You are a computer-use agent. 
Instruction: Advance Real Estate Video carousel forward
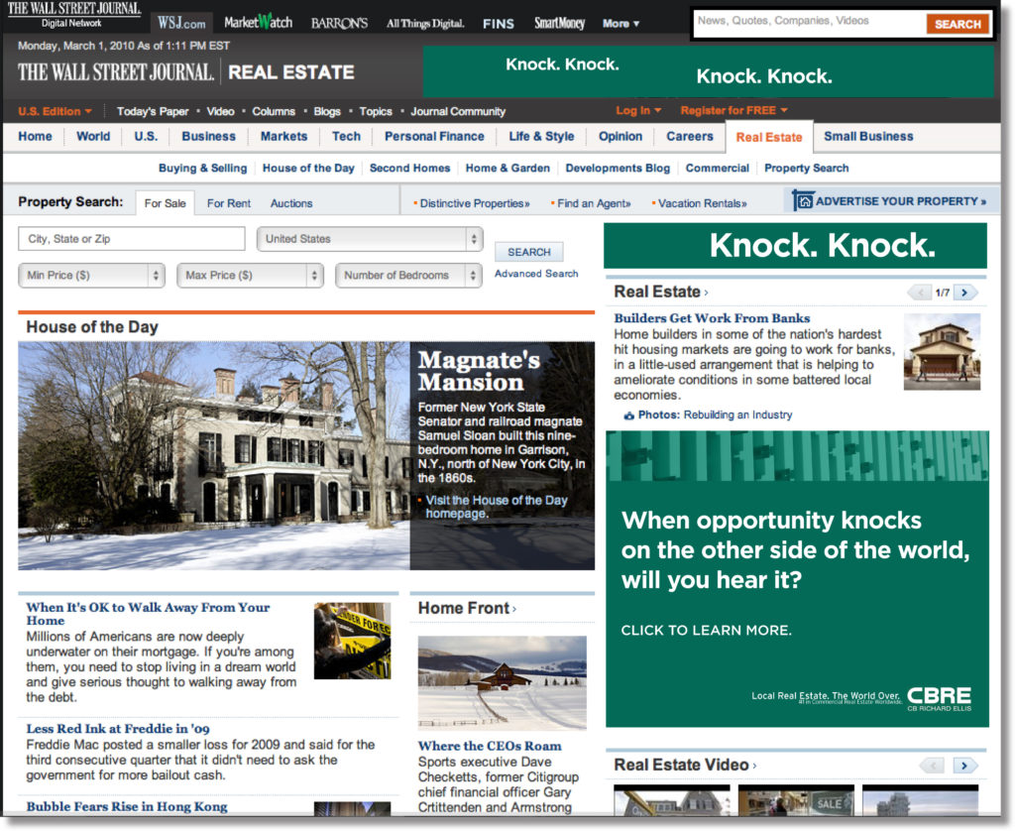[964, 766]
